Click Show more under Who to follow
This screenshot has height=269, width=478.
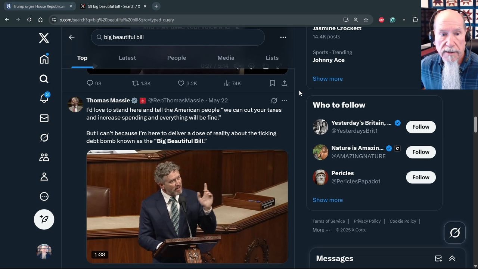(328, 200)
